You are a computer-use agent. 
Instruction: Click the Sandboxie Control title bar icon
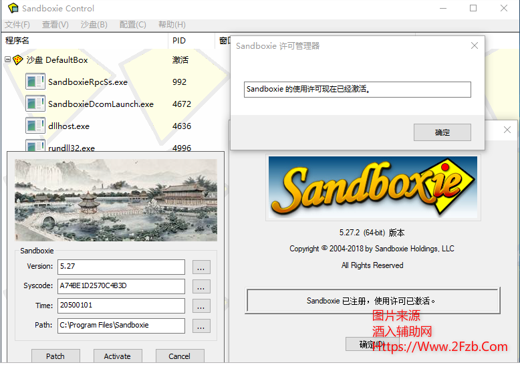pyautogui.click(x=13, y=8)
